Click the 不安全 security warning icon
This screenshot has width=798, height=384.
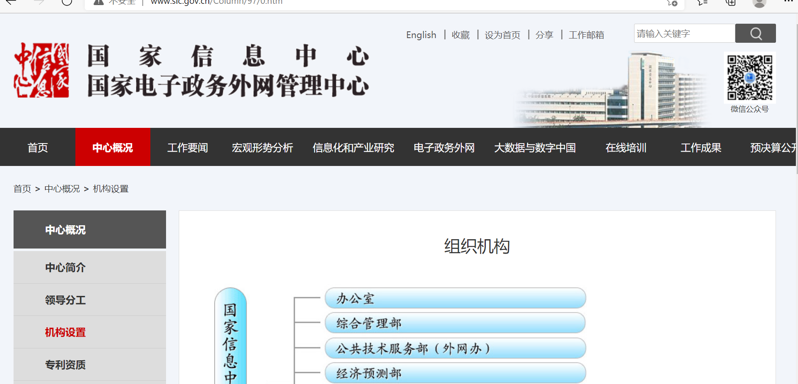click(99, 2)
